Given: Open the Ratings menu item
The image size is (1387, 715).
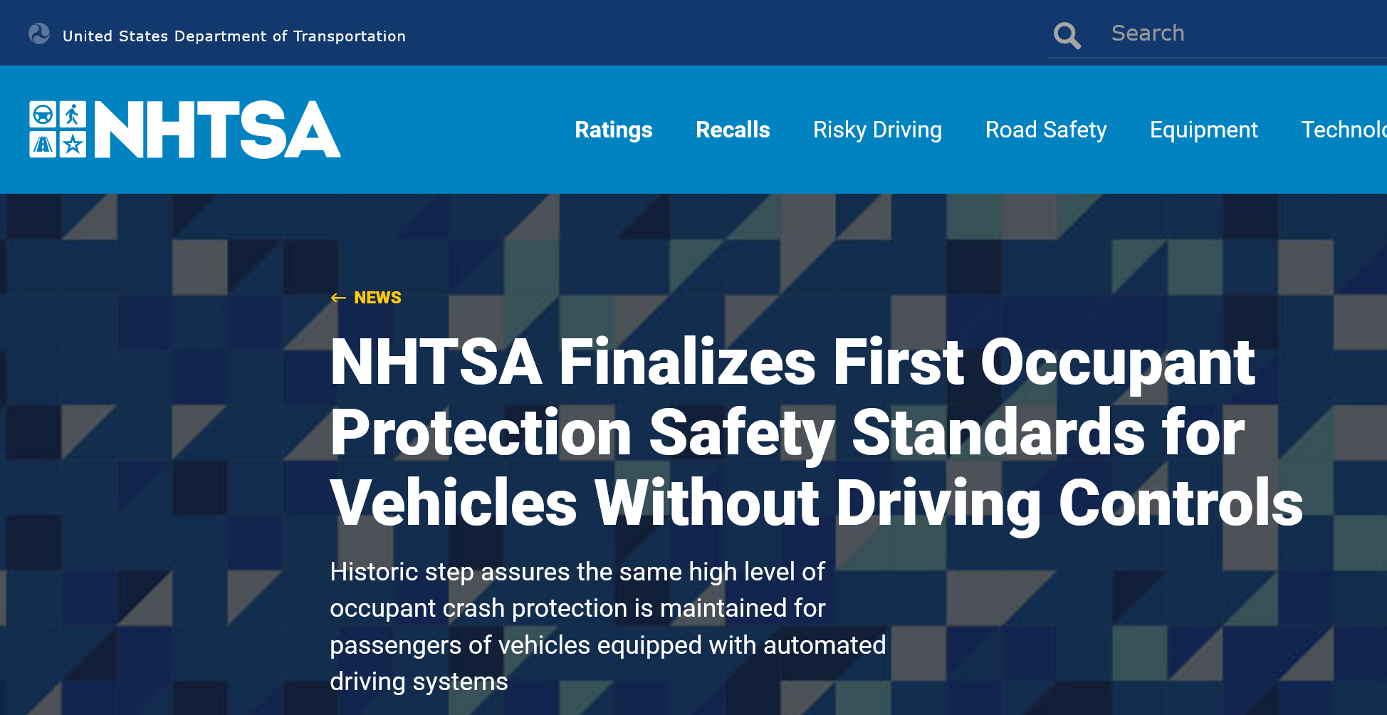Looking at the screenshot, I should 613,130.
